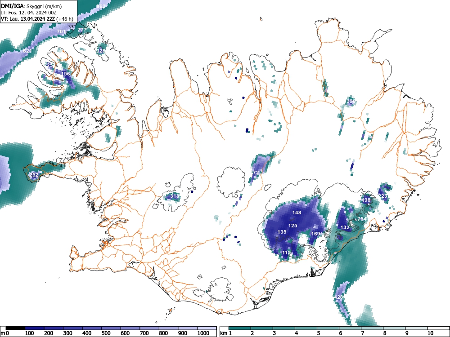Click the map value 754
The width and height of the screenshot is (450, 337).
click(362, 219)
